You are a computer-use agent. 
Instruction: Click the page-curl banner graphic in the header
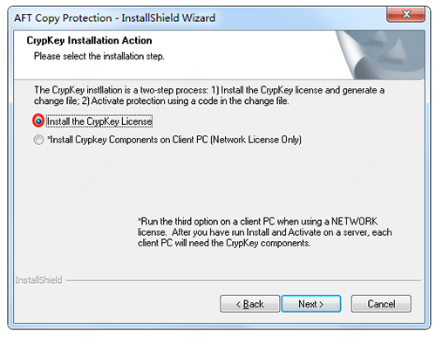point(380,55)
